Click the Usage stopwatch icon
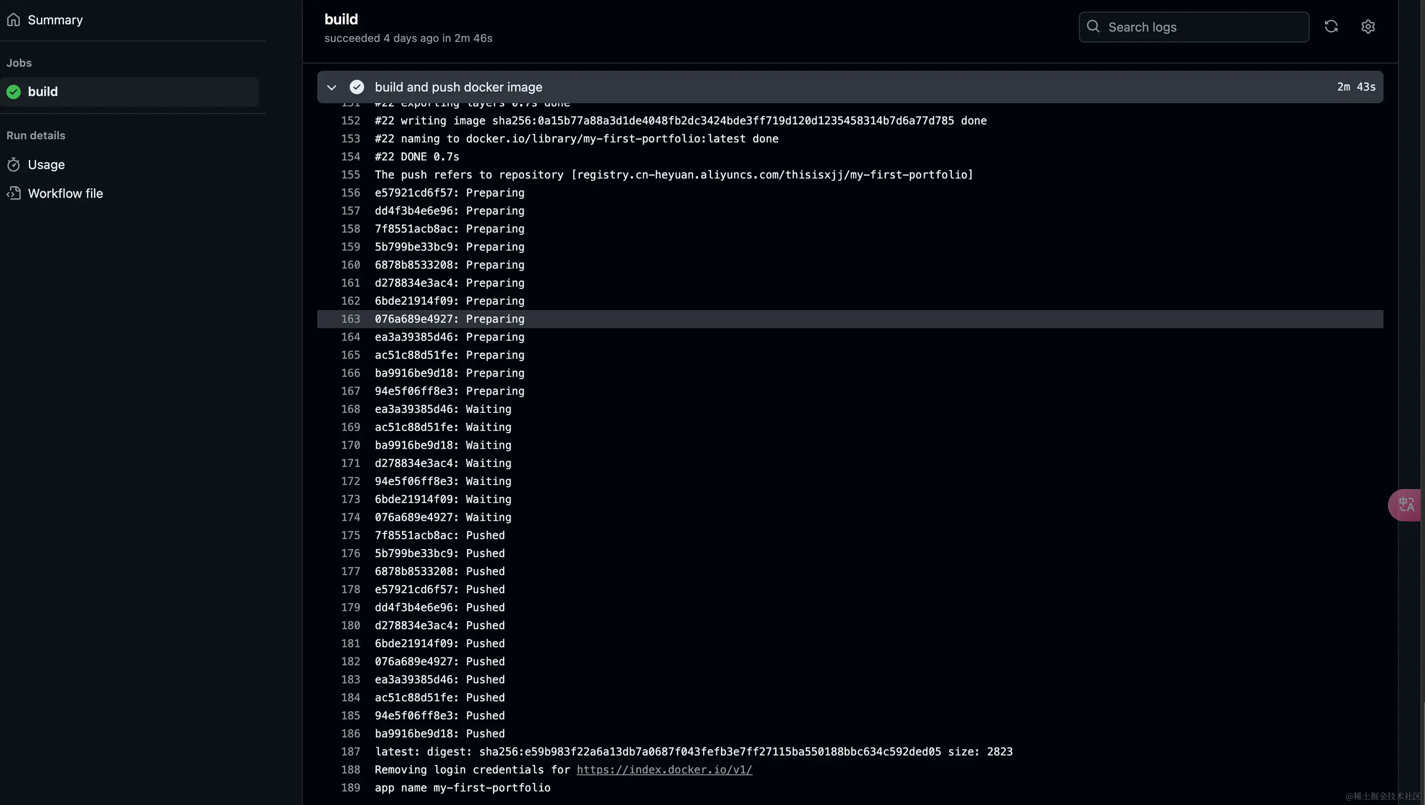The image size is (1425, 805). point(14,165)
